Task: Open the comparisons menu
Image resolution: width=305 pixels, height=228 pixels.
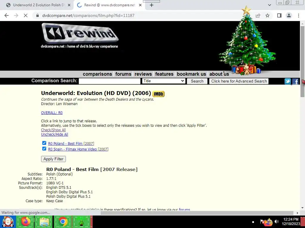Action: click(97, 74)
